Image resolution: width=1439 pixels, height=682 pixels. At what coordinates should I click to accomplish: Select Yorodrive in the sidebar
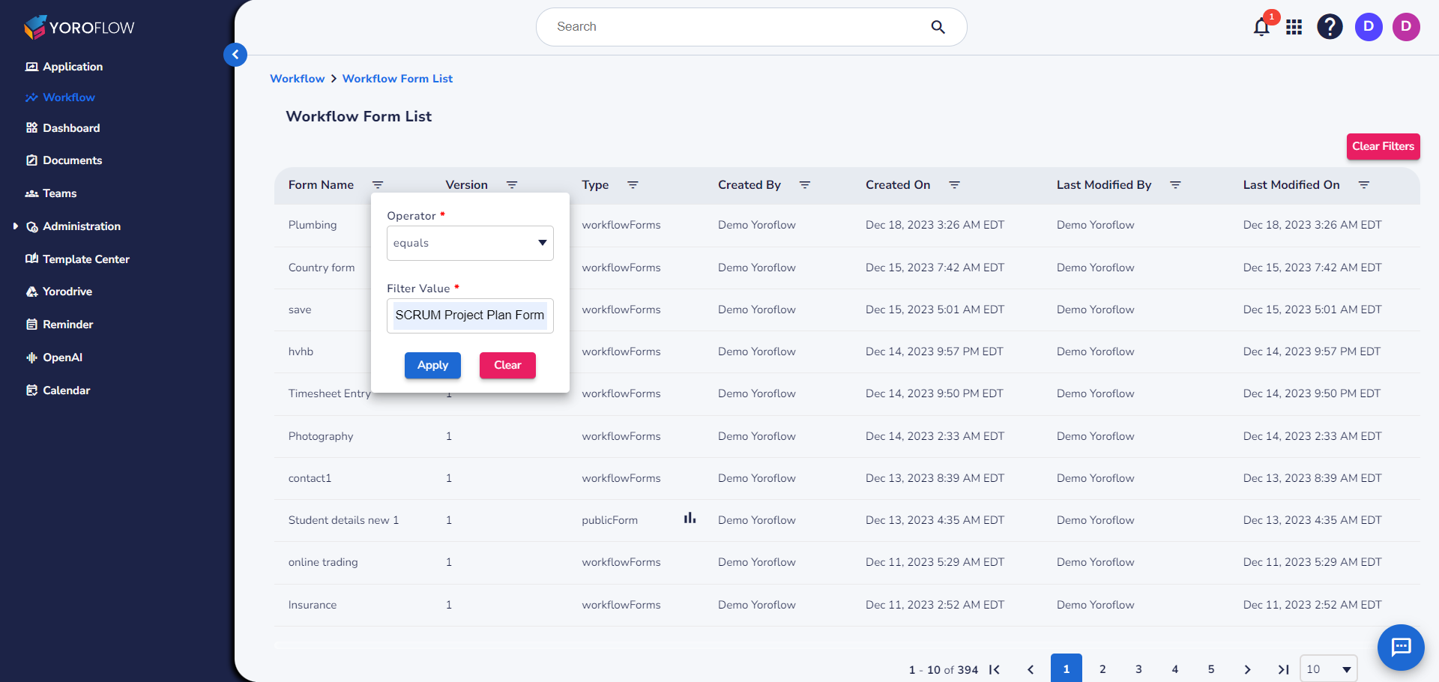pos(67,292)
